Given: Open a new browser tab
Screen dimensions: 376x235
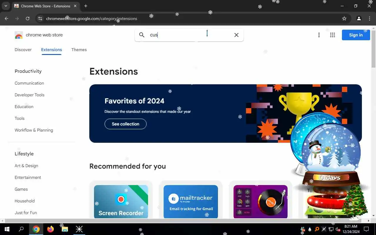Looking at the screenshot, I should click(86, 6).
